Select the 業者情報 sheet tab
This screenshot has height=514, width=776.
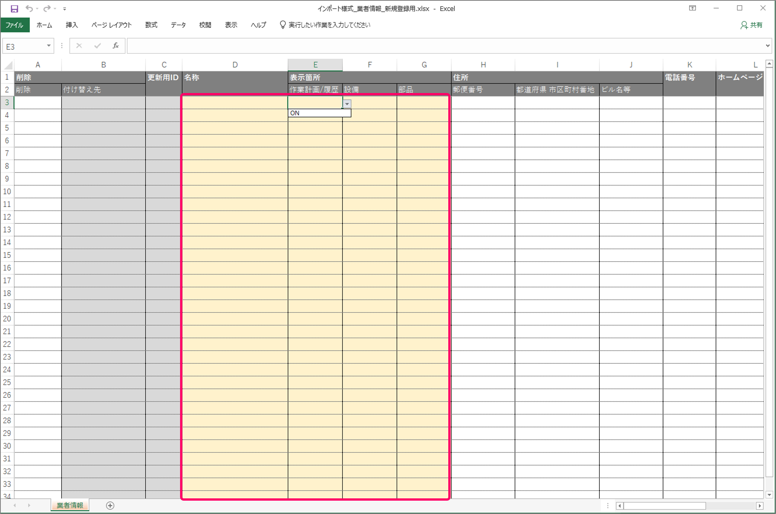(70, 506)
